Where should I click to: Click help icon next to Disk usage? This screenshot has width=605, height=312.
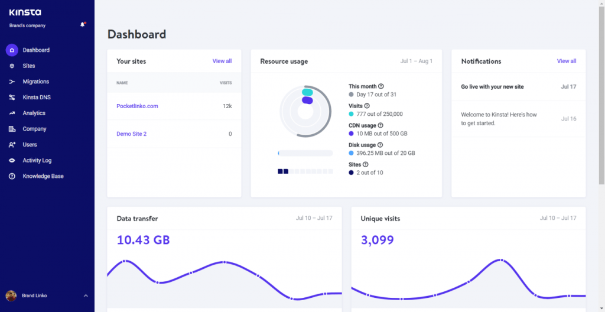[x=380, y=145]
